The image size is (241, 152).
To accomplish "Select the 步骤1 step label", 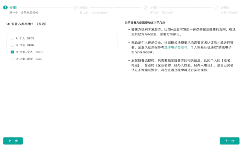I will (x=14, y=8).
